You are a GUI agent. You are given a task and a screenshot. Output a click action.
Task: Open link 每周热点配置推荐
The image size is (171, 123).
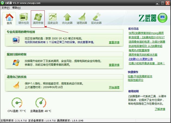point(139,50)
